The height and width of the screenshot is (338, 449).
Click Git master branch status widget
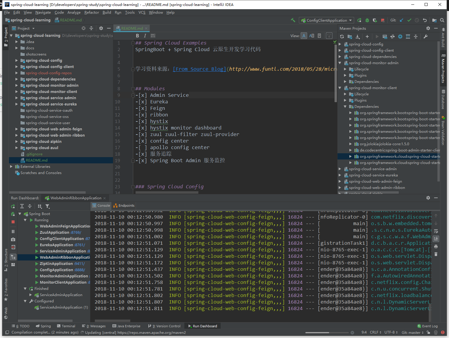click(412, 332)
